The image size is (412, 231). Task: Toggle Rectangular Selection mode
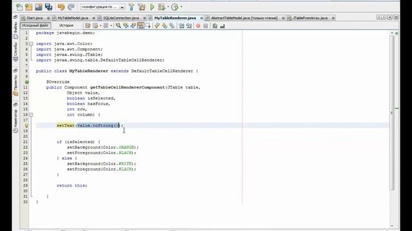[148, 26]
